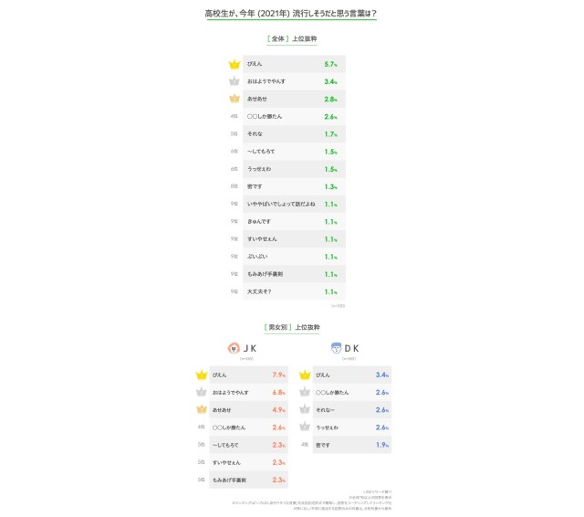Viewport: 584px width, 517px height.
Task: Click the overall 大丈夫そ? ranking row
Action: 294,291
